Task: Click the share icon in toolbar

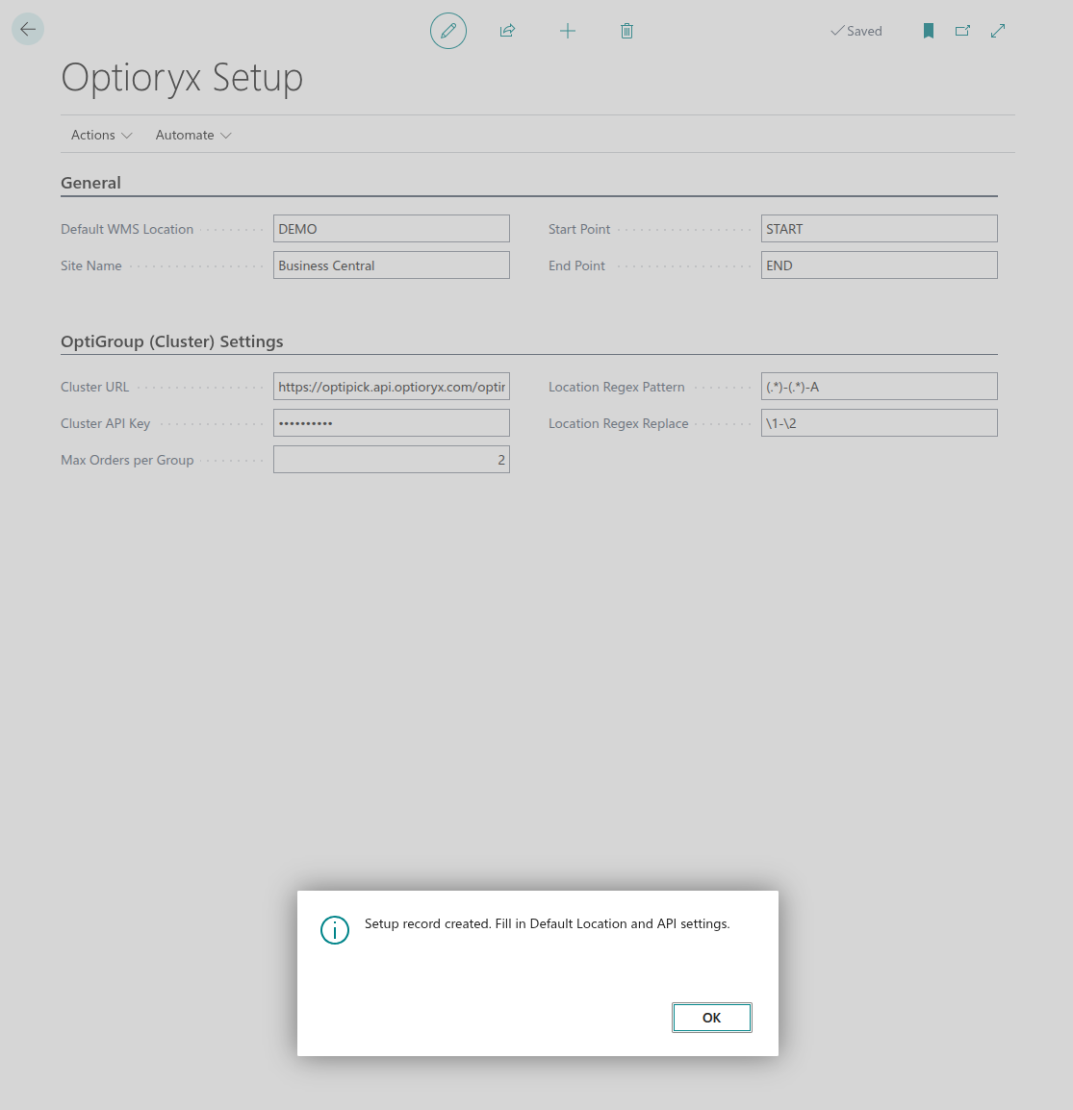Action: point(507,31)
